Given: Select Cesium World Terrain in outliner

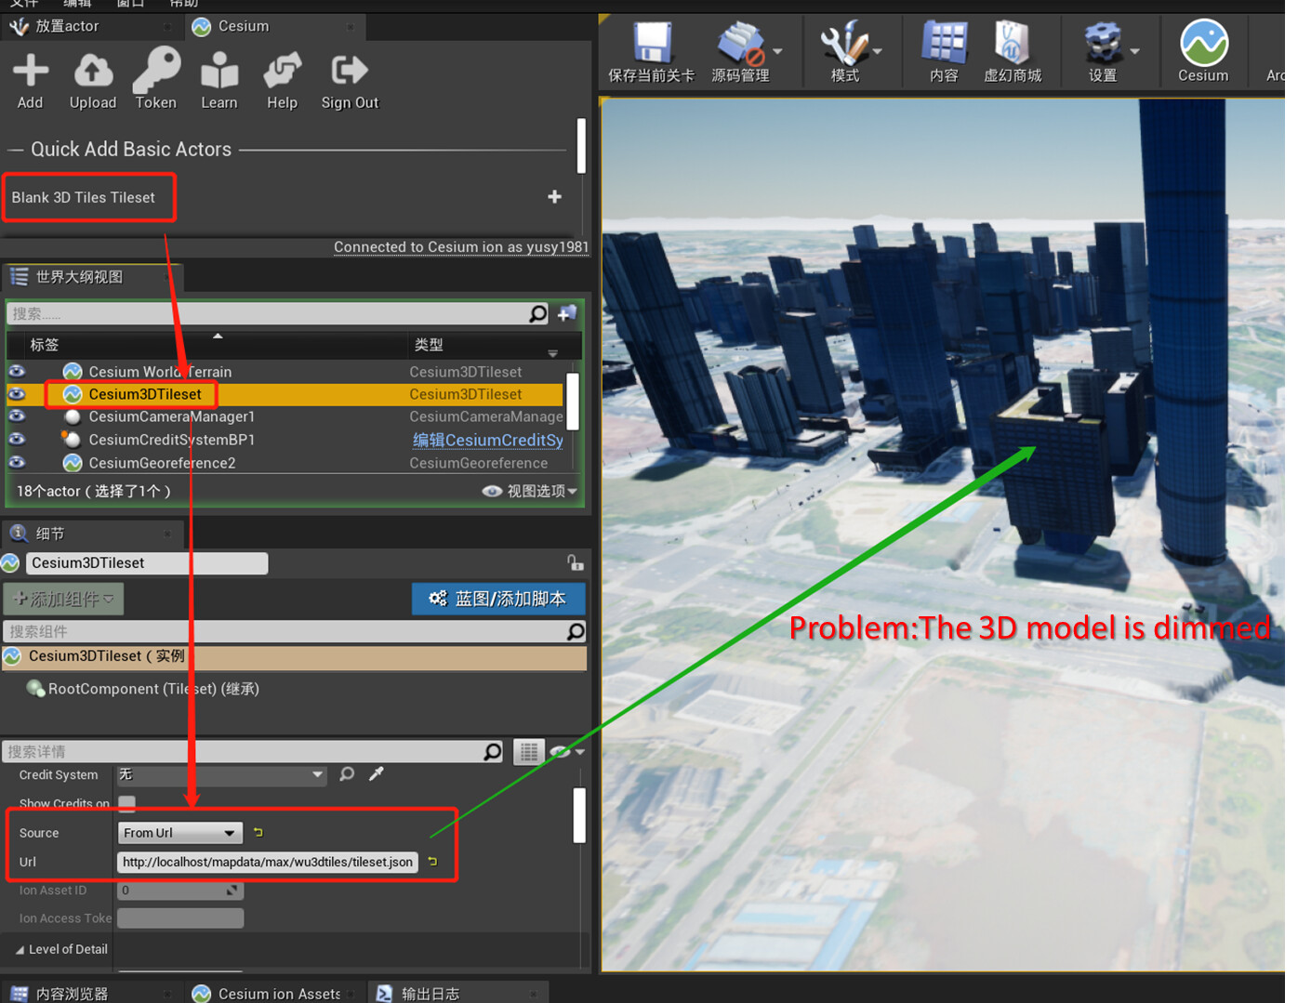Looking at the screenshot, I should point(160,371).
